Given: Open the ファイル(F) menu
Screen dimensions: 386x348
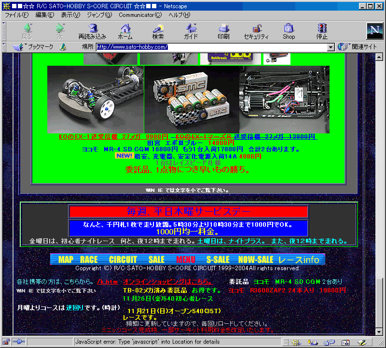Looking at the screenshot, I should pyautogui.click(x=17, y=15).
